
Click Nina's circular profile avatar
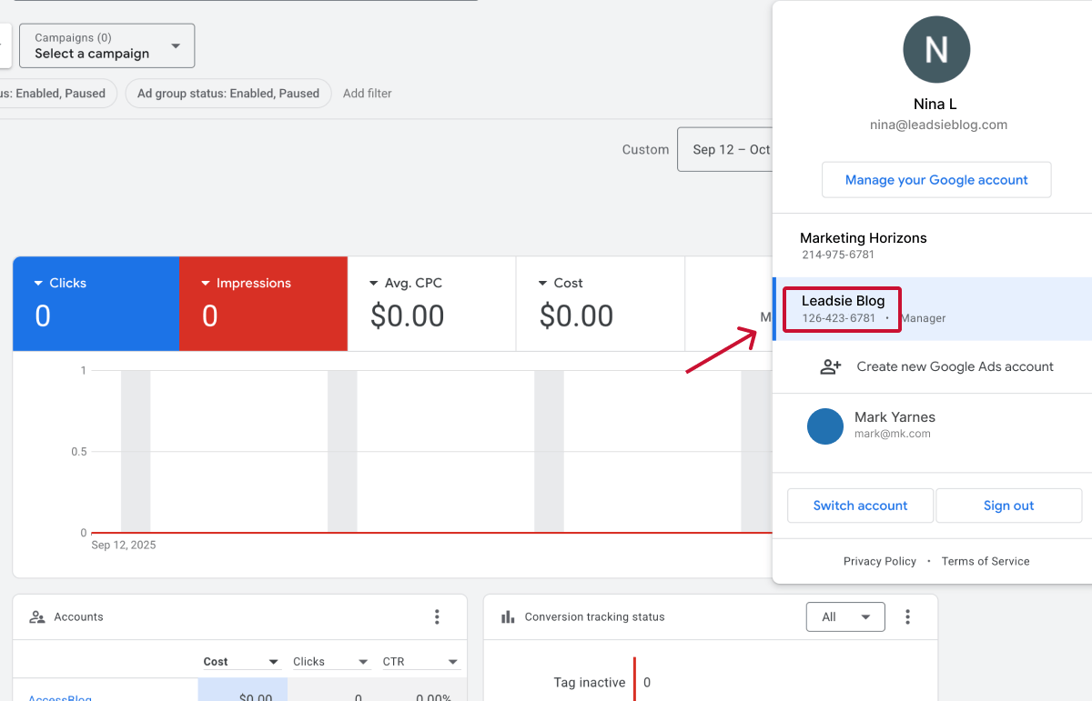click(x=935, y=49)
